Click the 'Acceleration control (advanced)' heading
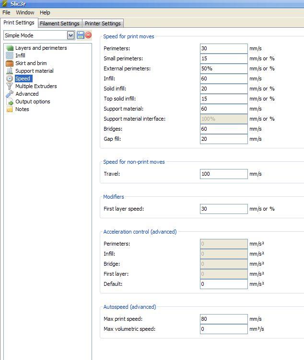This screenshot has height=360, width=304. pyautogui.click(x=140, y=232)
